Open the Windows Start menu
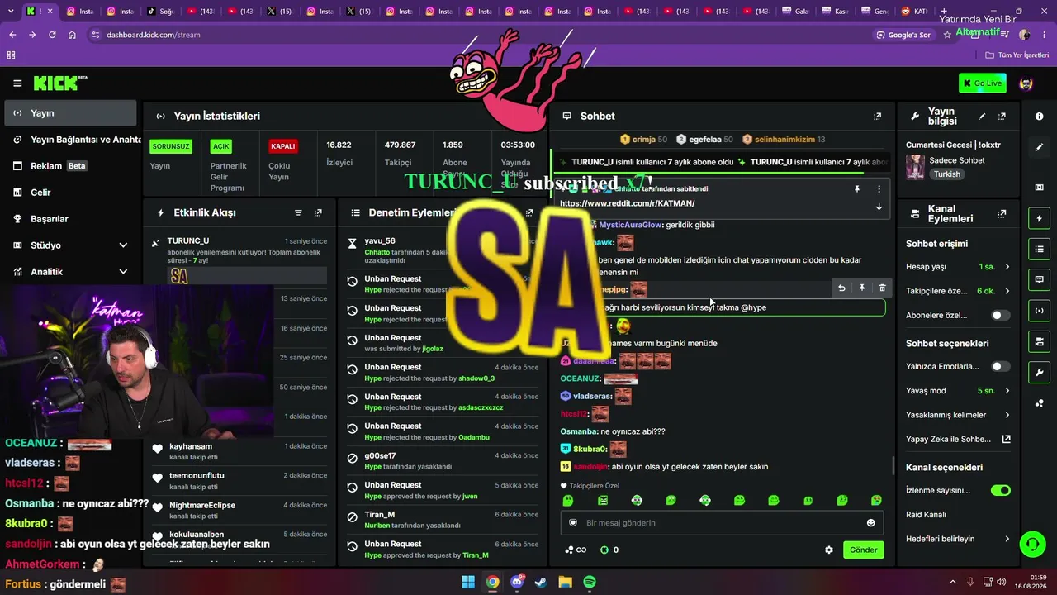1057x595 pixels. click(468, 582)
